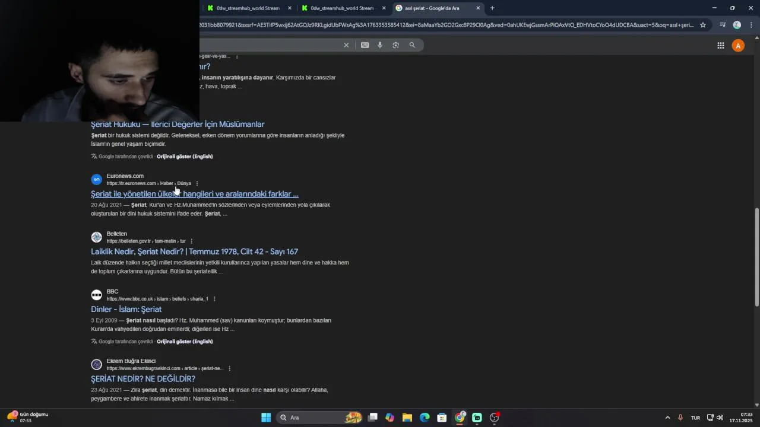Open more options for the BBC result
Viewport: 760px width, 427px height.
click(x=214, y=299)
